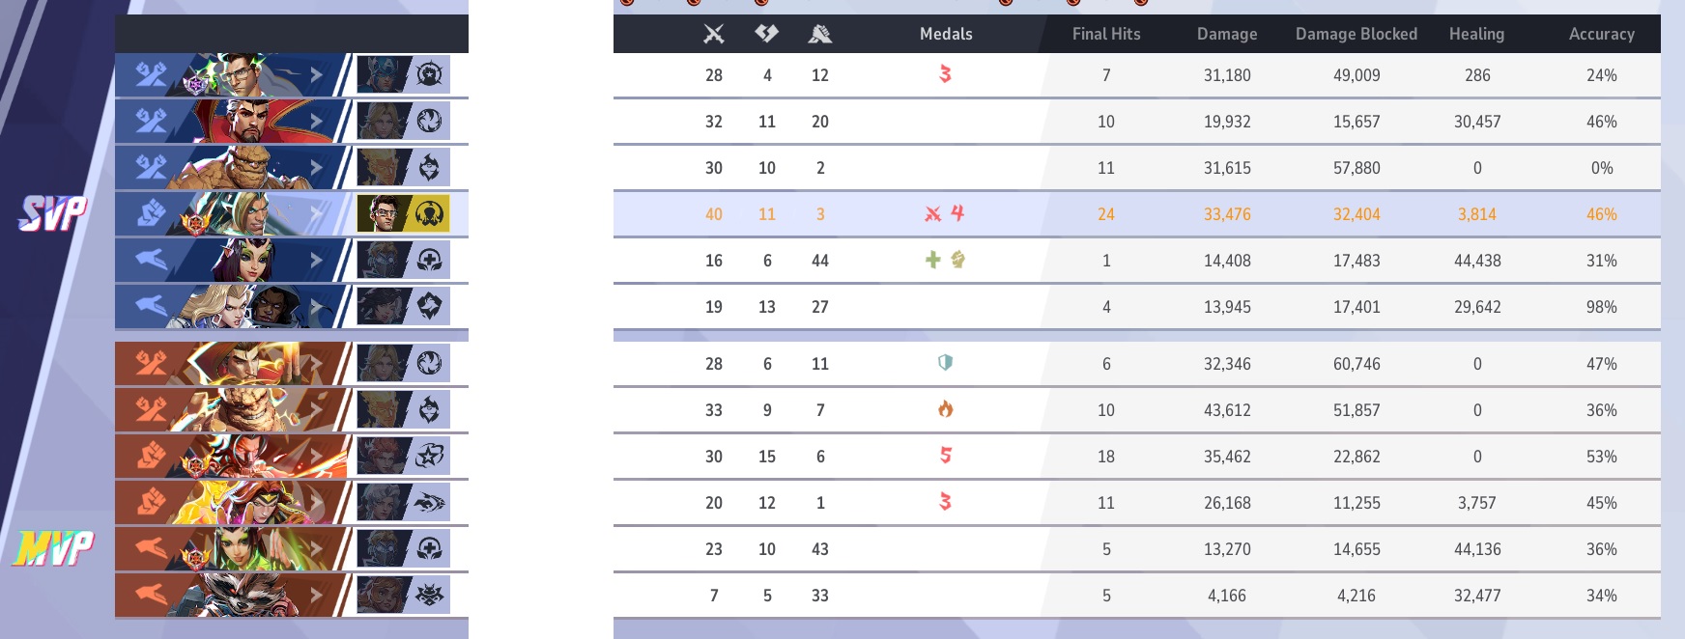
Task: Click the MVP badge label
Action: pos(54,548)
